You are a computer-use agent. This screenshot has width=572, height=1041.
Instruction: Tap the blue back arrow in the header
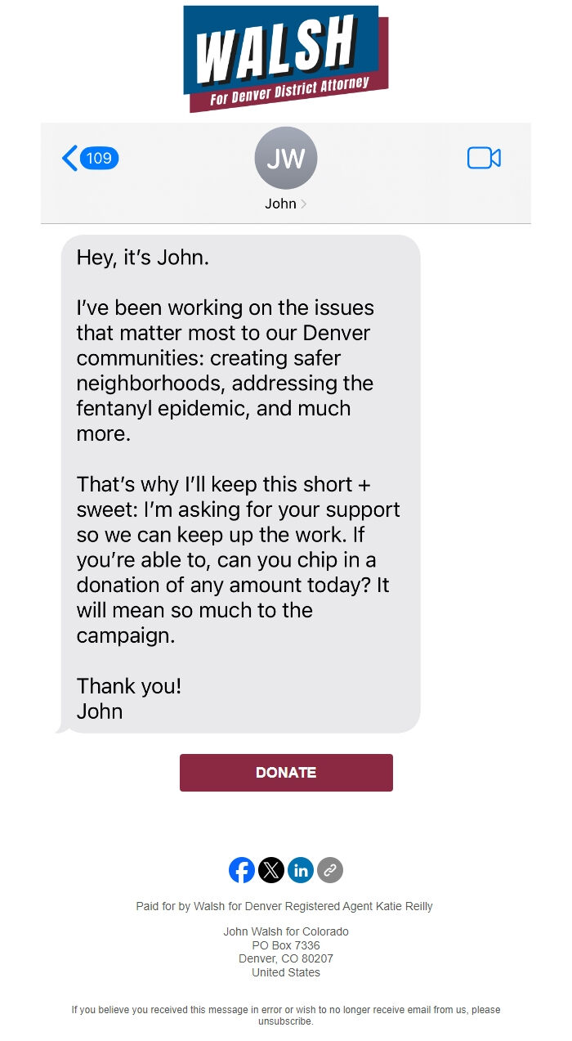point(69,158)
